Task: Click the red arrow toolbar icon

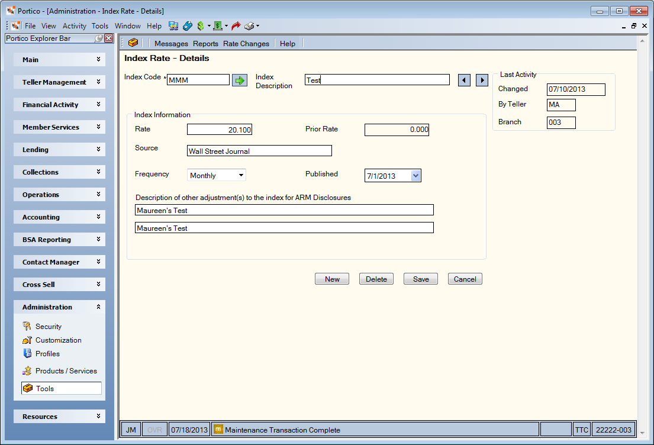Action: coord(236,26)
